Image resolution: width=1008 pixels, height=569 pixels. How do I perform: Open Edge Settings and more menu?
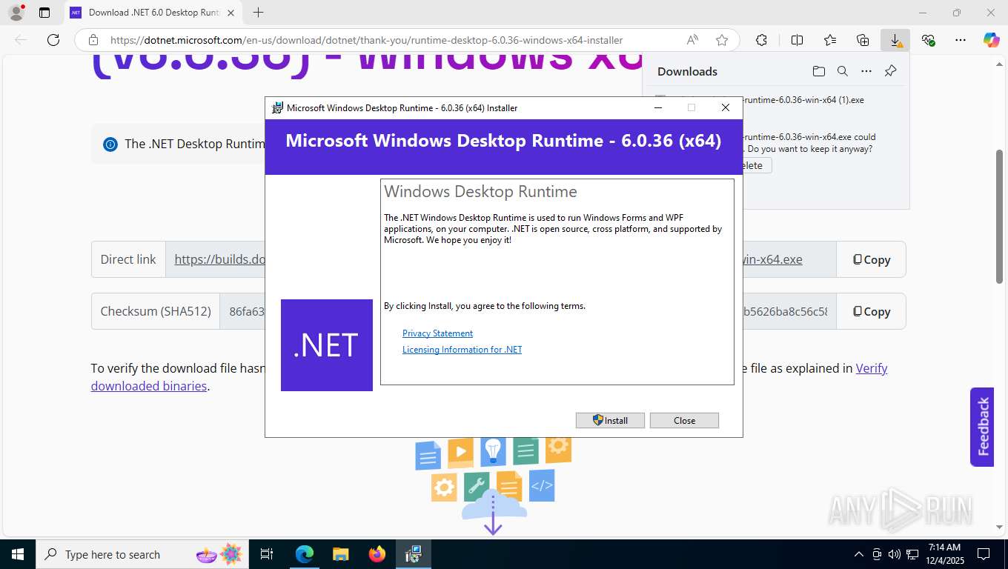pyautogui.click(x=961, y=40)
